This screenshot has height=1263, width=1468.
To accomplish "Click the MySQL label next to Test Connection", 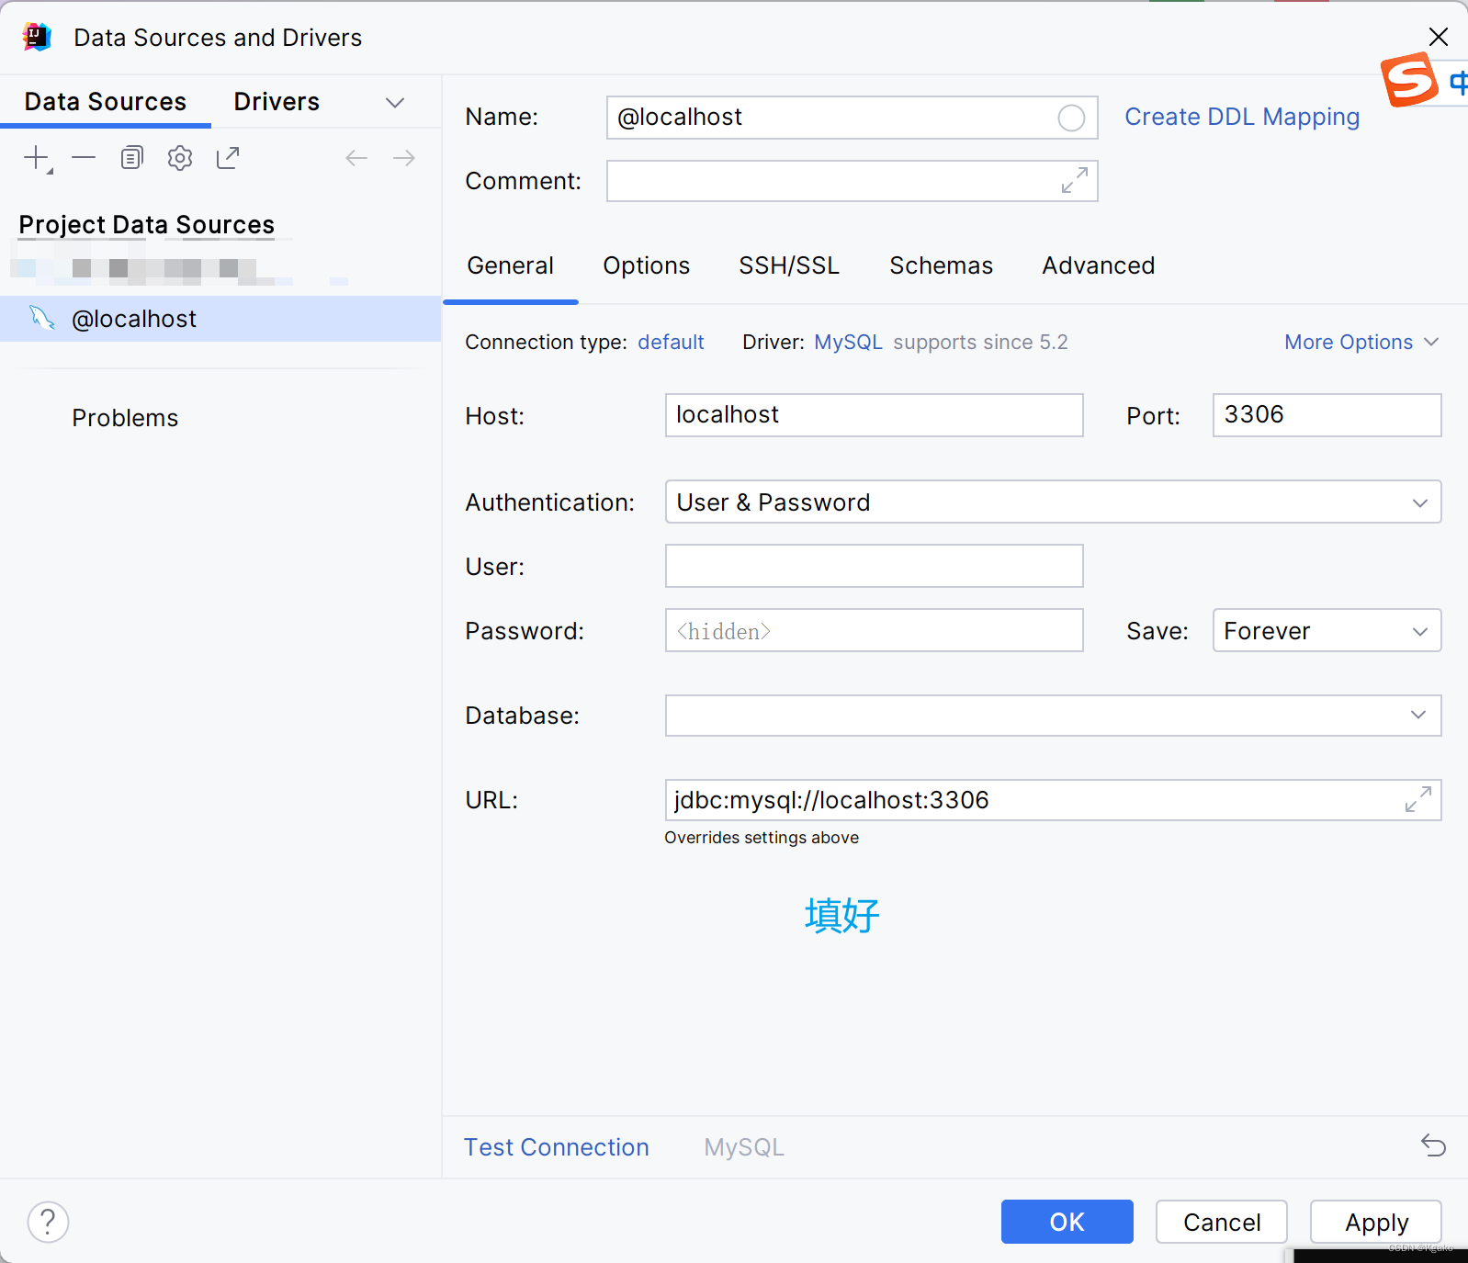I will (744, 1146).
